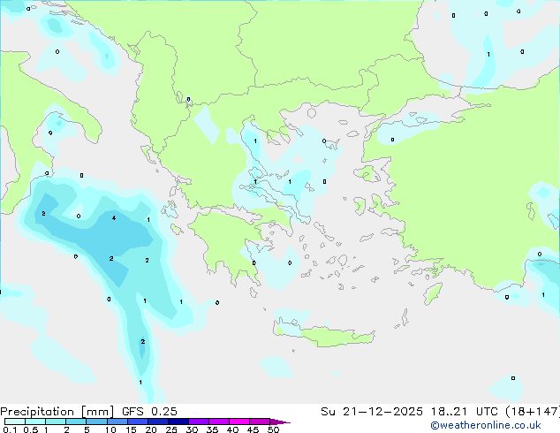Image resolution: width=560 pixels, height=433 pixels.
Task: Click the 2–5 mm legend color swatch
Action: 76,422
